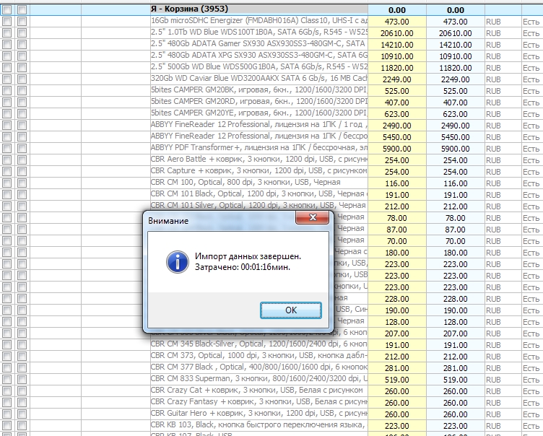Screen dimensions: 543x436
Task: Select 16Gb microSDHC Energizer item name
Action: coord(259,21)
